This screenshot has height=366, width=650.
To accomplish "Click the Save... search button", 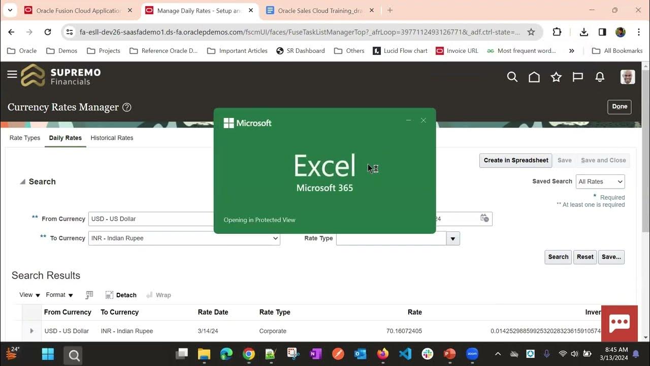I will pyautogui.click(x=611, y=257).
